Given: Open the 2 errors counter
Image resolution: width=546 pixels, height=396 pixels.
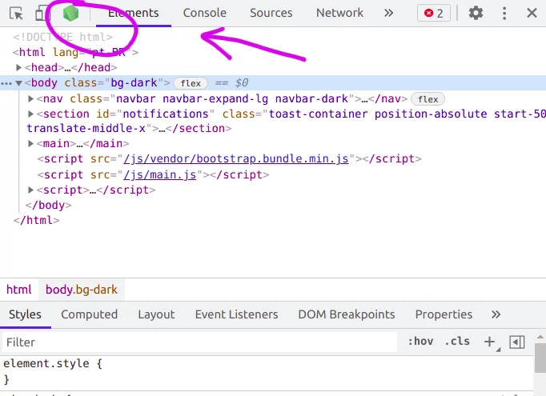Looking at the screenshot, I should [434, 14].
